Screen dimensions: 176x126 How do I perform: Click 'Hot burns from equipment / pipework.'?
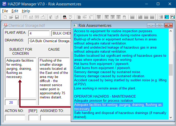102,64
